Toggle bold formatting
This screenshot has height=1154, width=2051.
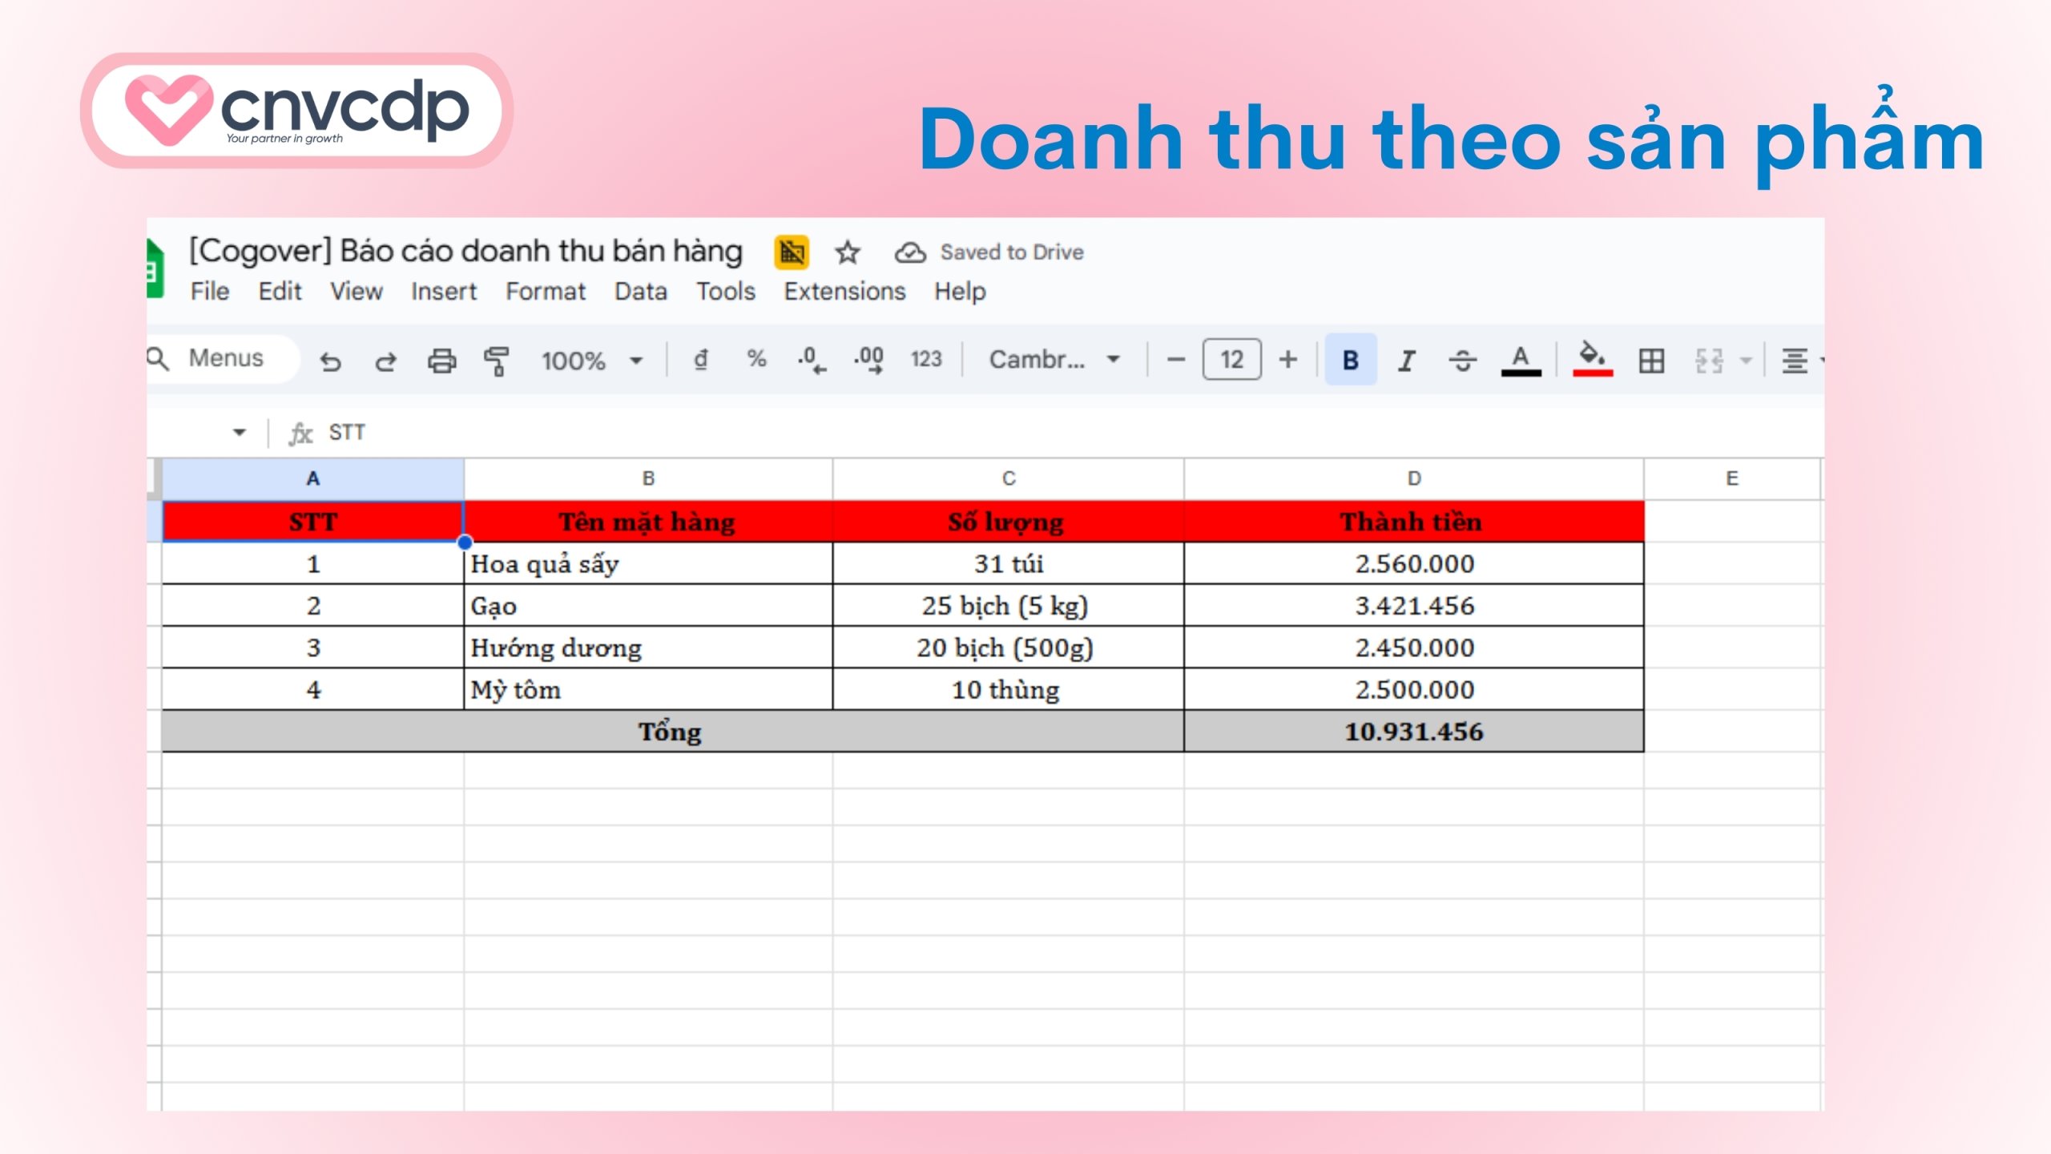click(1350, 361)
